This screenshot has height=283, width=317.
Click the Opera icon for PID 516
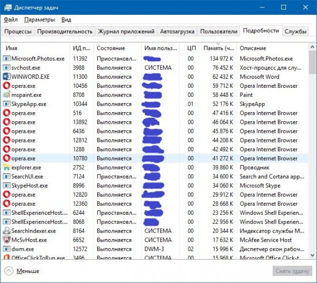[x=6, y=113]
